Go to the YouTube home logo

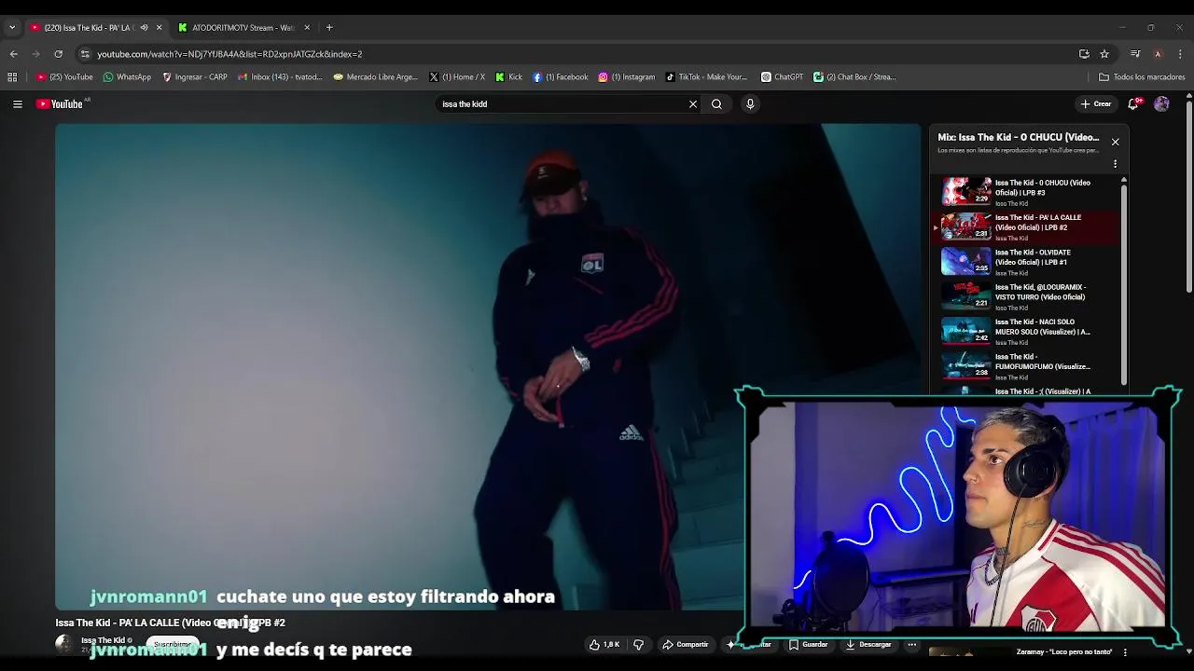[x=61, y=103]
